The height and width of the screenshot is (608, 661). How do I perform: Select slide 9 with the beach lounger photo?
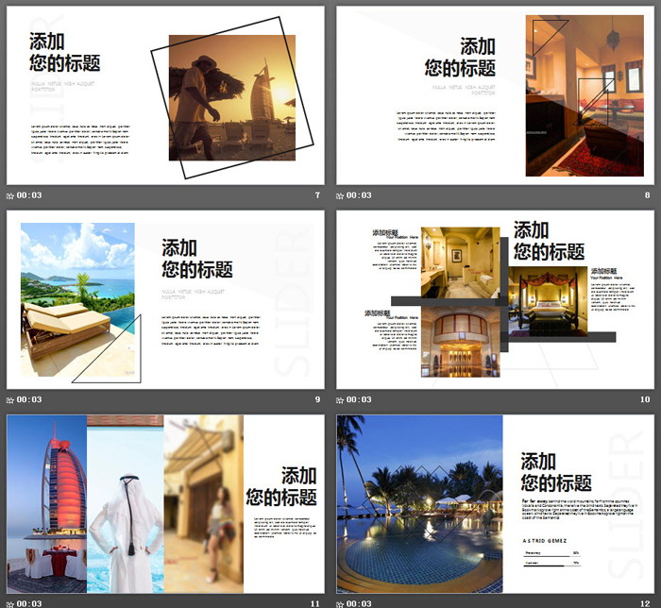pyautogui.click(x=165, y=299)
